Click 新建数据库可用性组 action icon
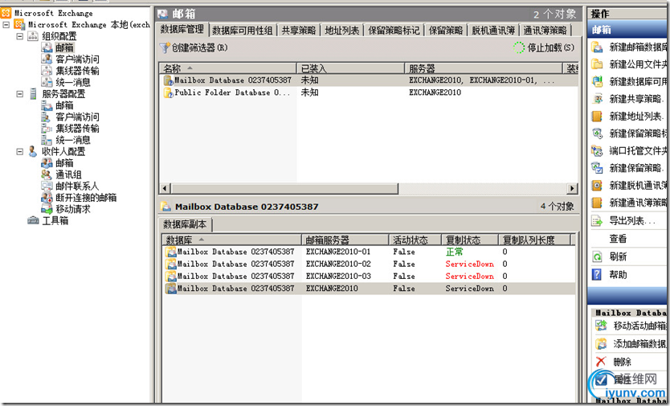The height and width of the screenshot is (406, 670). 597,82
